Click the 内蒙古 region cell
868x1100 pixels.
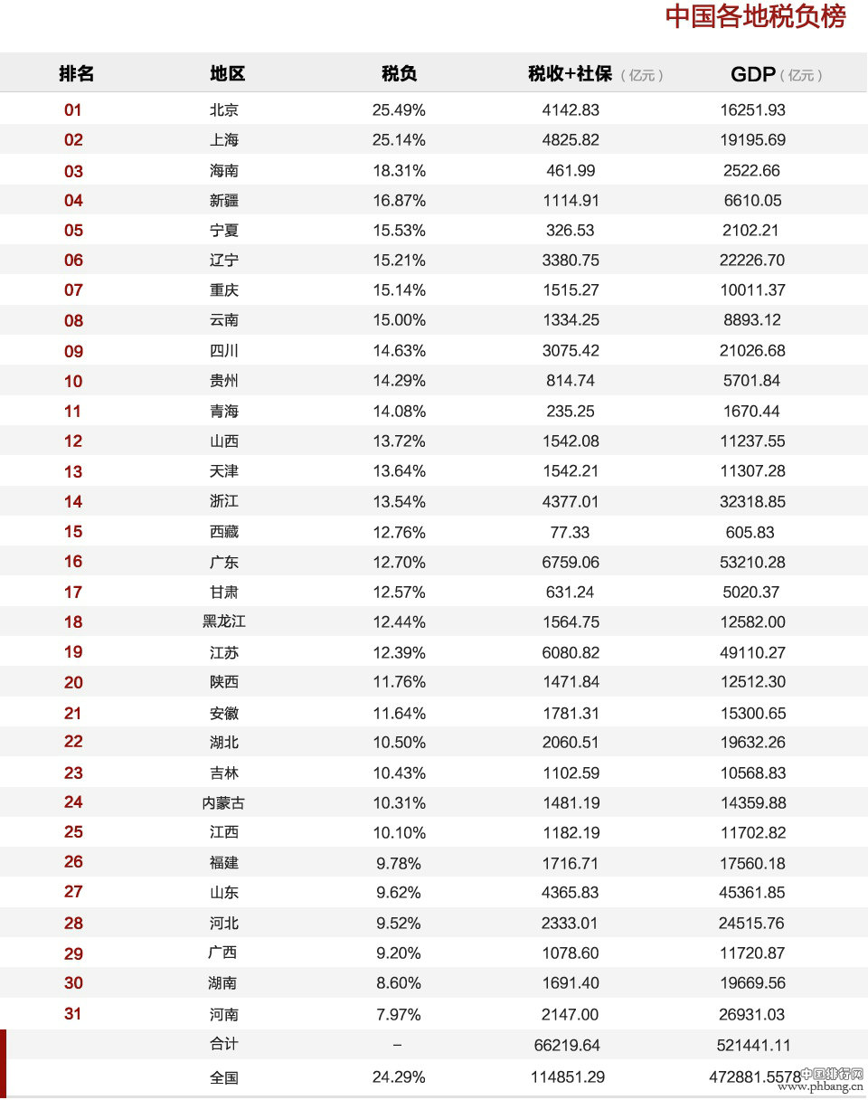(x=223, y=802)
